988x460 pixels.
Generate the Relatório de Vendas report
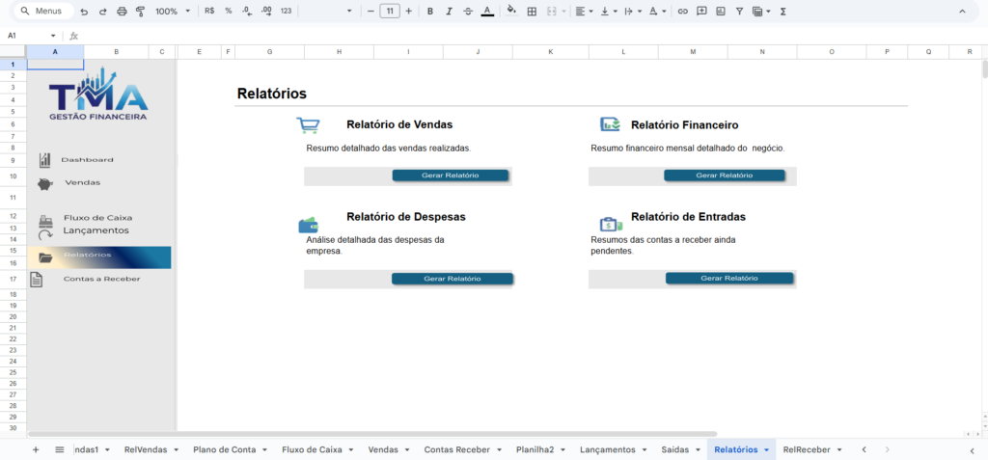click(x=450, y=176)
